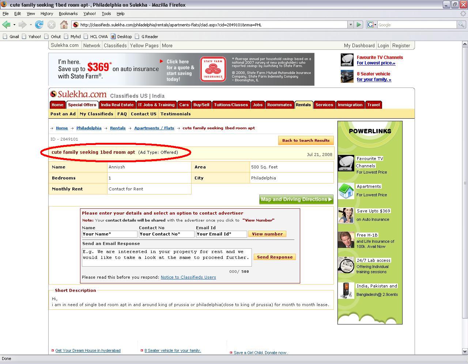Click the man photo beside Free H-1B
Screen dimensions: 468x364
346,240
